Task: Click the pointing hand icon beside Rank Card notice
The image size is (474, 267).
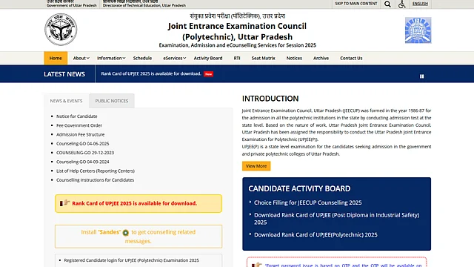Action: pos(64,202)
